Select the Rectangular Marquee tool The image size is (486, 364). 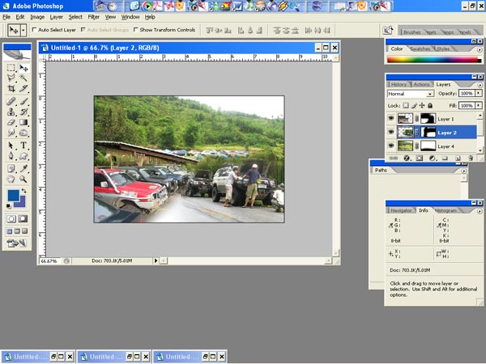[x=11, y=68]
